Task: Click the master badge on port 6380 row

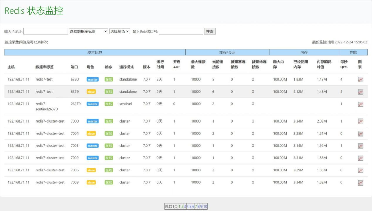Action: pyautogui.click(x=92, y=79)
